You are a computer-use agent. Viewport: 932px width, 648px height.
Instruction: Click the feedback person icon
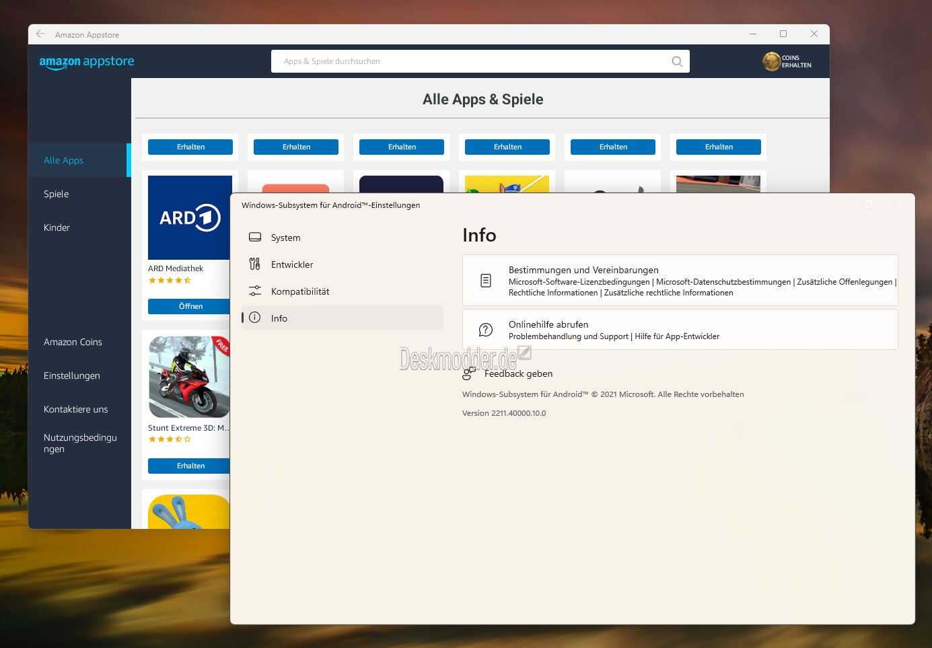point(469,373)
